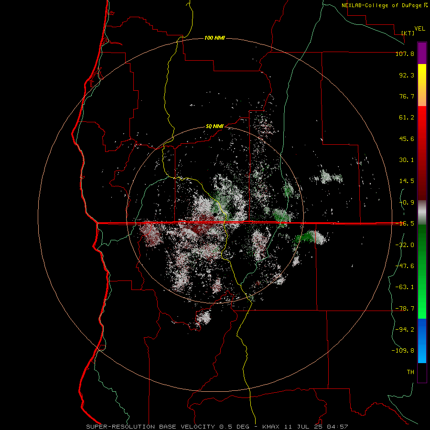Screen dimensions: 430x430
Task: Select the 76.7 scale value
Action: (407, 96)
